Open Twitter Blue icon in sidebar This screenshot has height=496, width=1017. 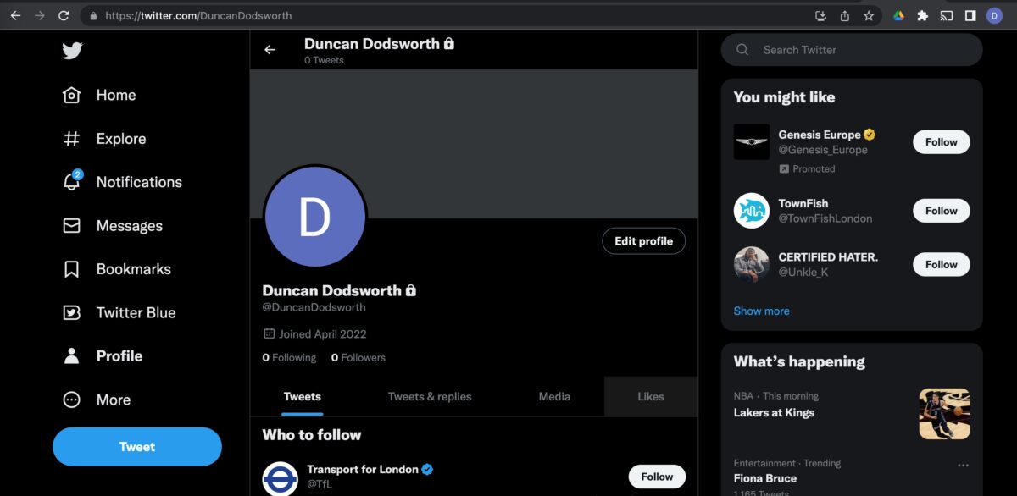[72, 312]
